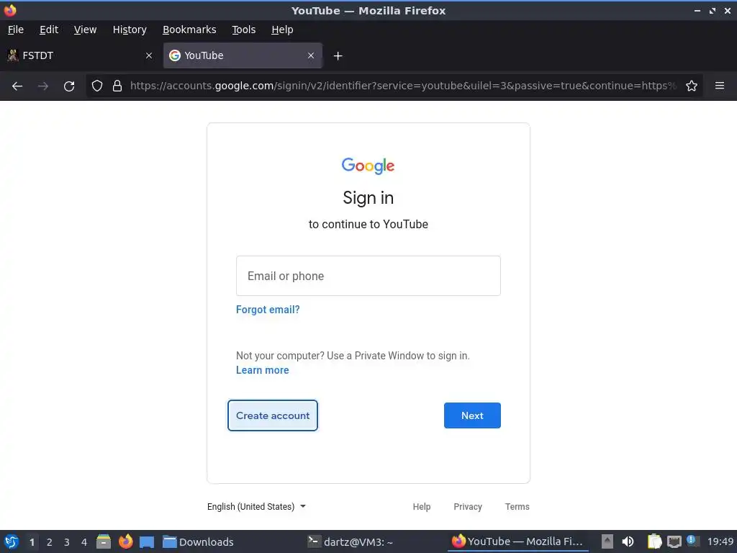Click the Create account button
Screen dimensions: 737x553
pyautogui.click(x=273, y=415)
